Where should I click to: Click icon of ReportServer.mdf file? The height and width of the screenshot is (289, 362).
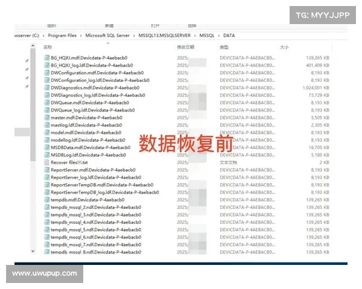(x=47, y=170)
